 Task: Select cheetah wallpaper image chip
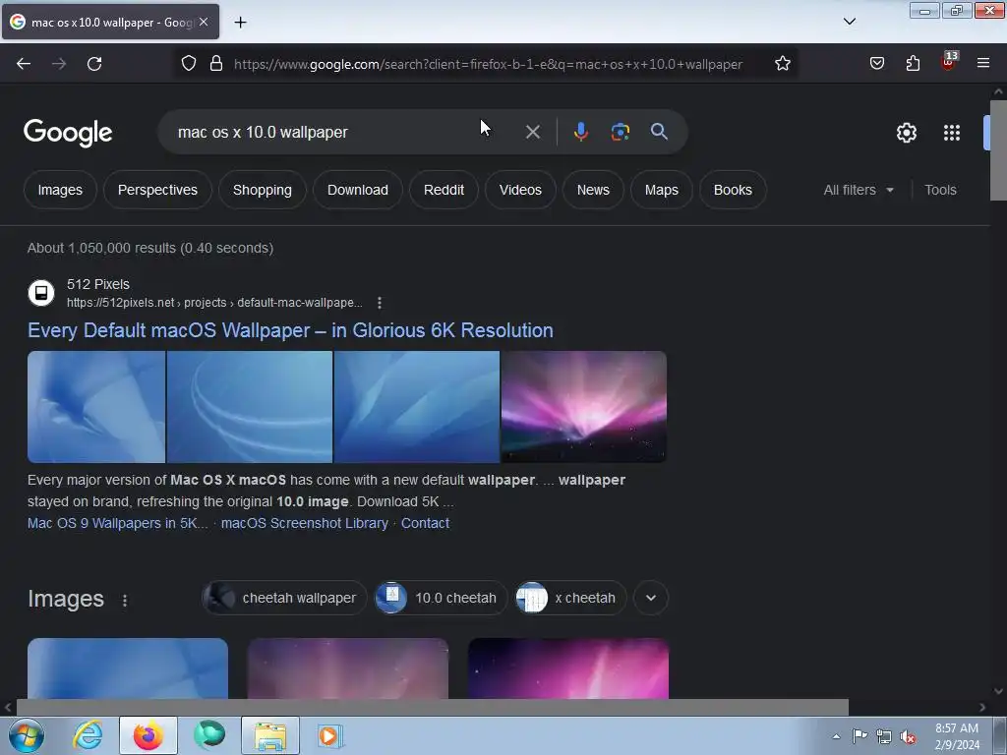(x=284, y=598)
